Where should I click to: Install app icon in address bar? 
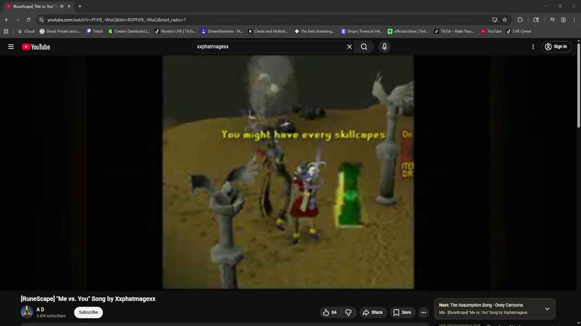point(495,20)
